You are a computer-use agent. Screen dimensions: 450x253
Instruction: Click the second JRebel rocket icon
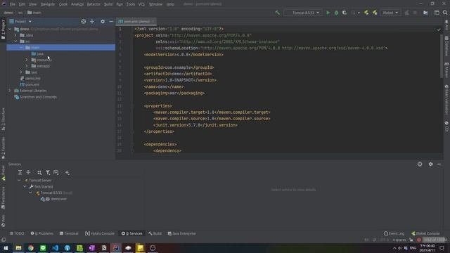pyautogui.click(x=375, y=13)
